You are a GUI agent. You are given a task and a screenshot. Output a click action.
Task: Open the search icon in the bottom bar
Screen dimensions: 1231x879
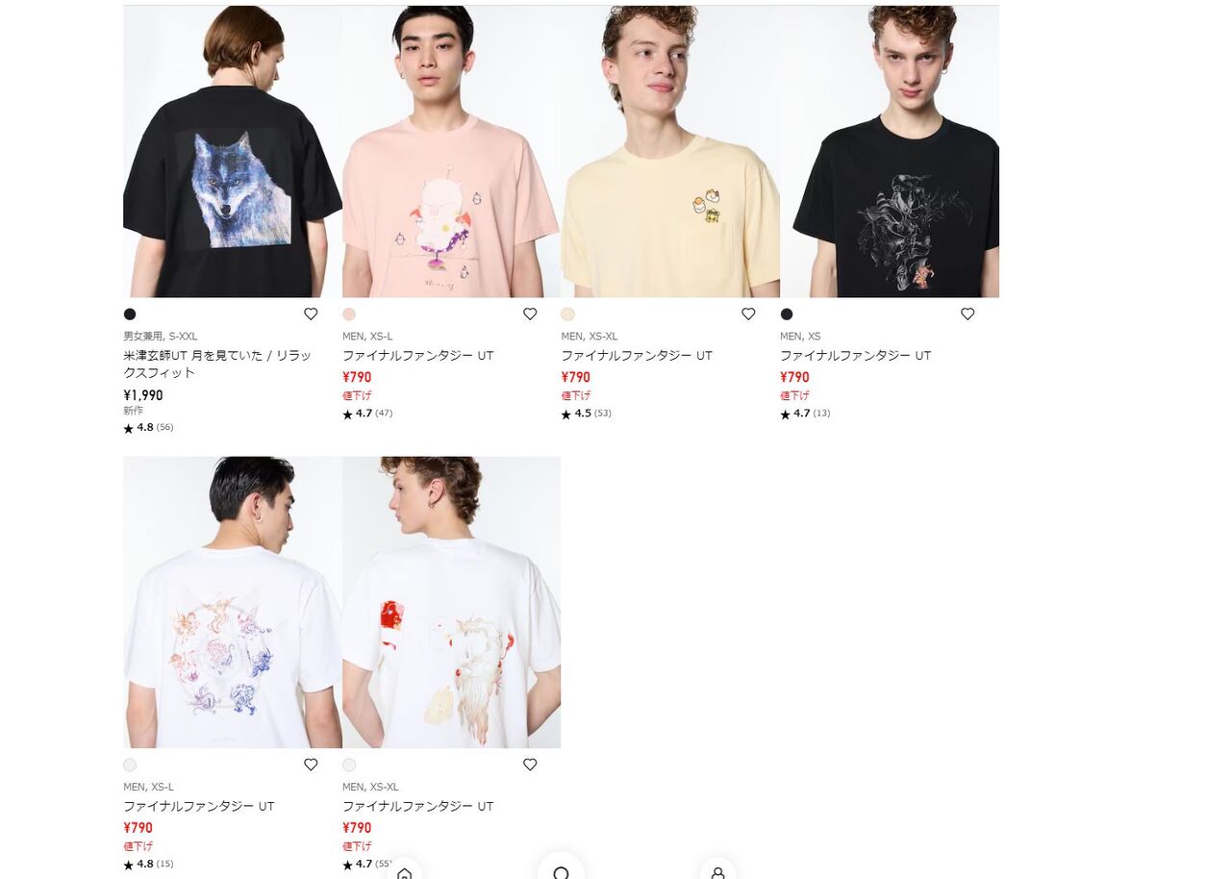point(562,868)
